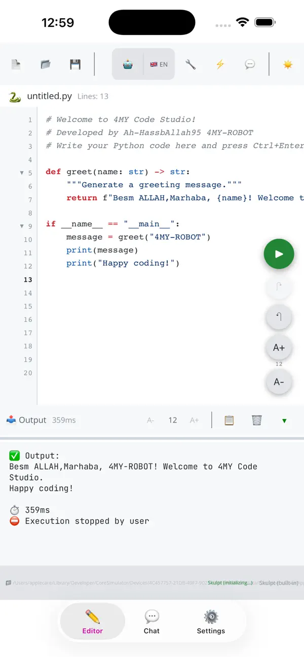Tap the Skulpt (initializing...) status text

(x=230, y=583)
